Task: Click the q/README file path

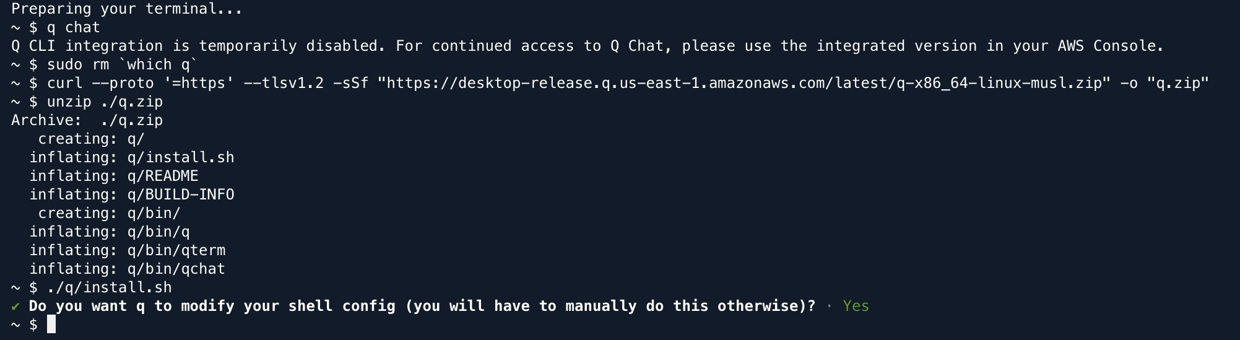Action: click(x=163, y=176)
